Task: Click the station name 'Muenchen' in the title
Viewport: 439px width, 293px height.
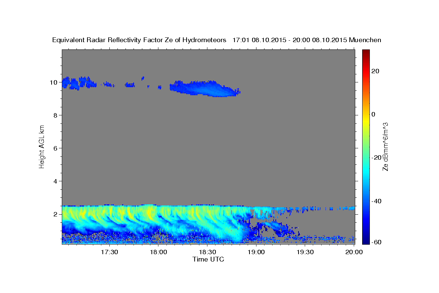Action: pos(365,40)
